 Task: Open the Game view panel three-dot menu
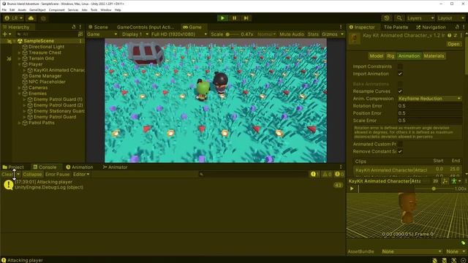tap(341, 27)
